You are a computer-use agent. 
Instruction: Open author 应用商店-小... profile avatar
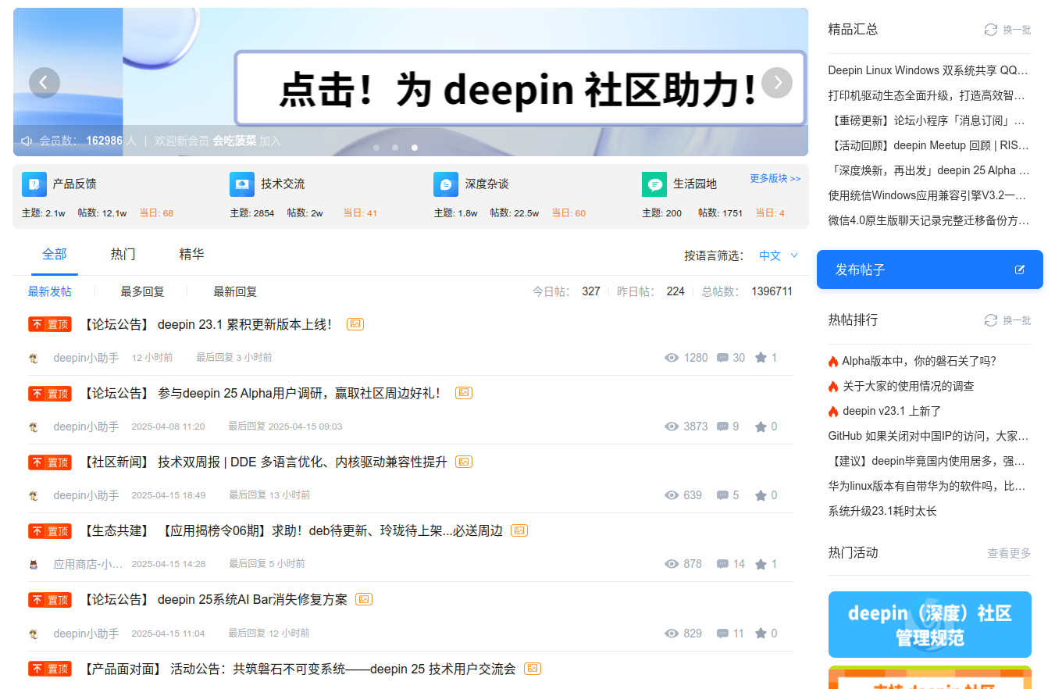pyautogui.click(x=34, y=564)
